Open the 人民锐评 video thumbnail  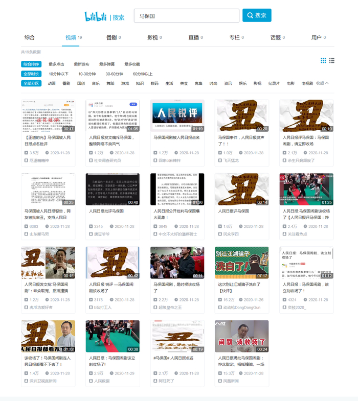click(x=177, y=116)
